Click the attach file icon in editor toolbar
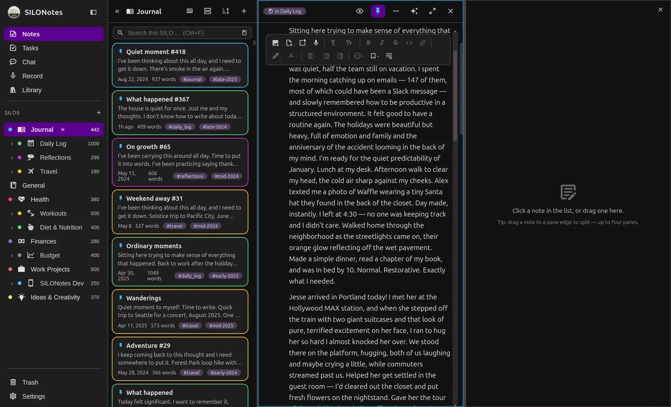This screenshot has height=407, width=671. pos(289,43)
